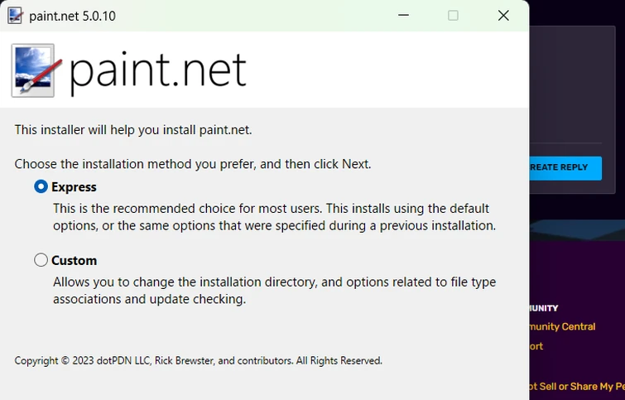Click the "Choose the installation method" instruction

point(193,164)
